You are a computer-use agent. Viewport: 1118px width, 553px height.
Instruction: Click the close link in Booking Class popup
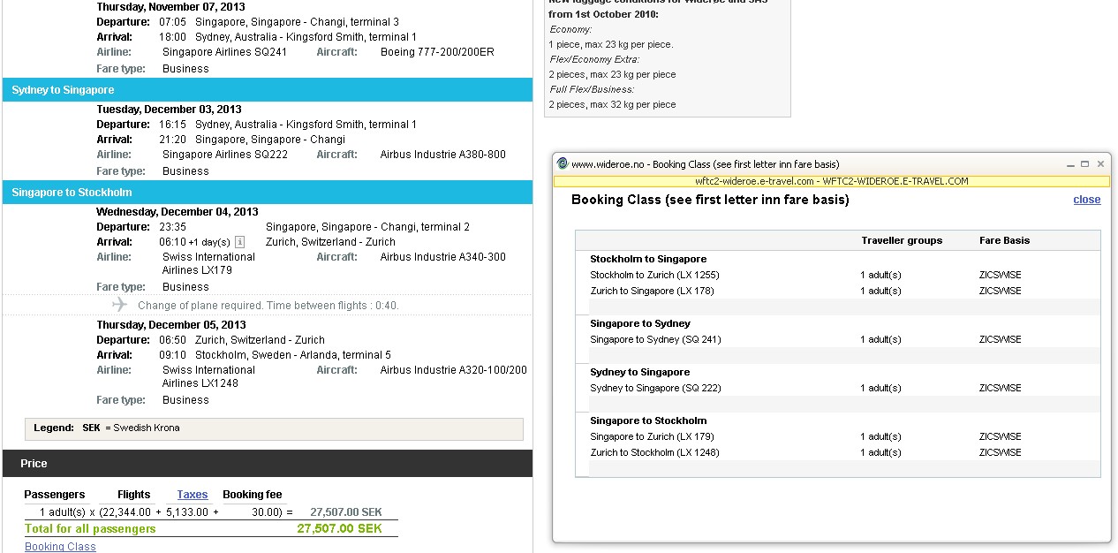[x=1086, y=200]
